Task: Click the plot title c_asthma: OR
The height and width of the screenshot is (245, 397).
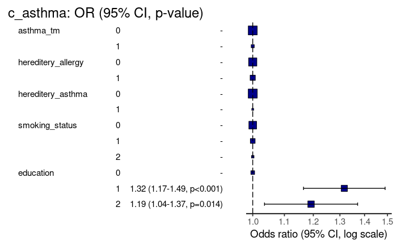Action: pyautogui.click(x=105, y=14)
